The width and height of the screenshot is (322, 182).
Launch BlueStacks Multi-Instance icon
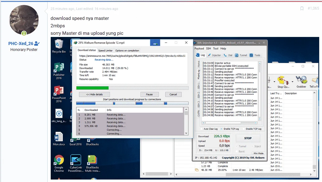(x=92, y=163)
